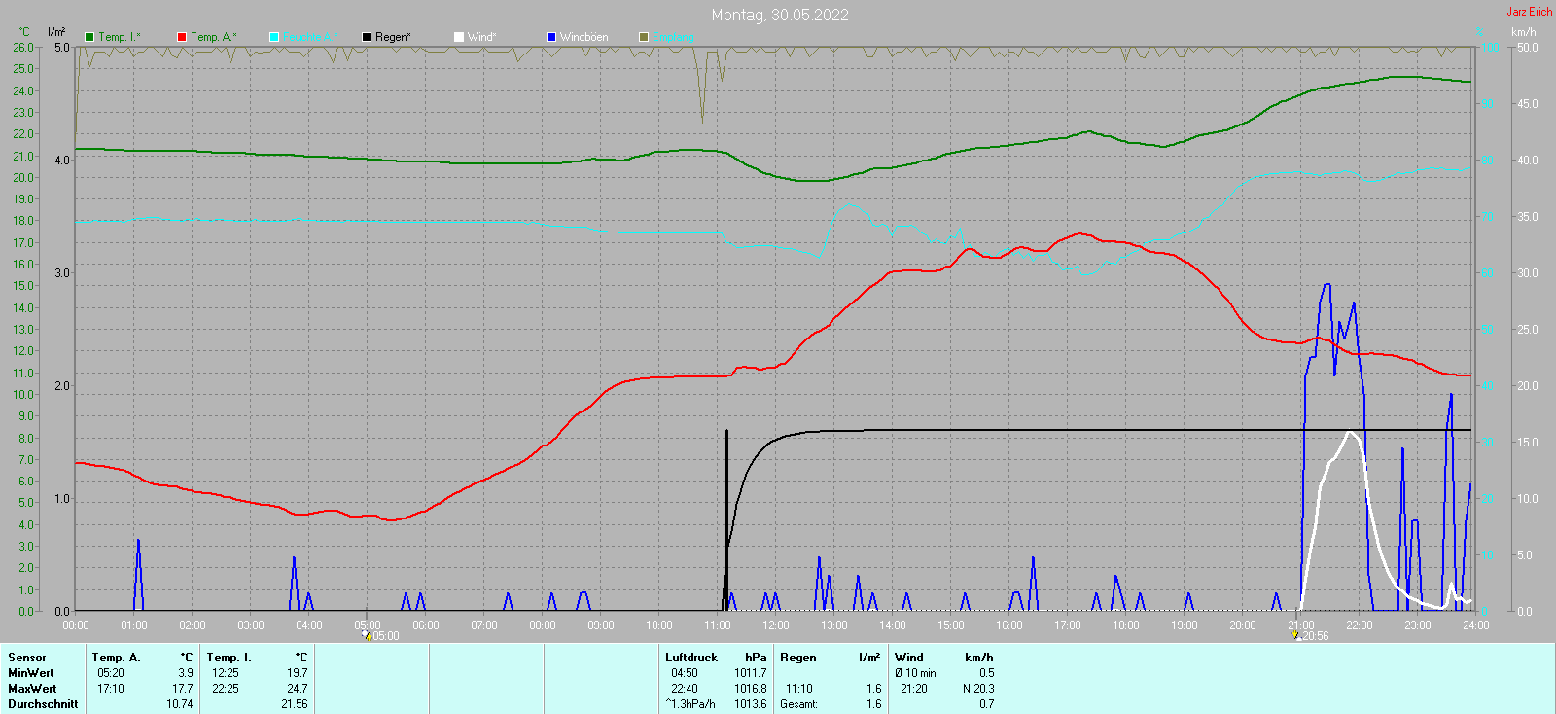The height and width of the screenshot is (714, 1556).
Task: Click the minimum outdoor temperature value '3.9'
Action: tap(186, 673)
